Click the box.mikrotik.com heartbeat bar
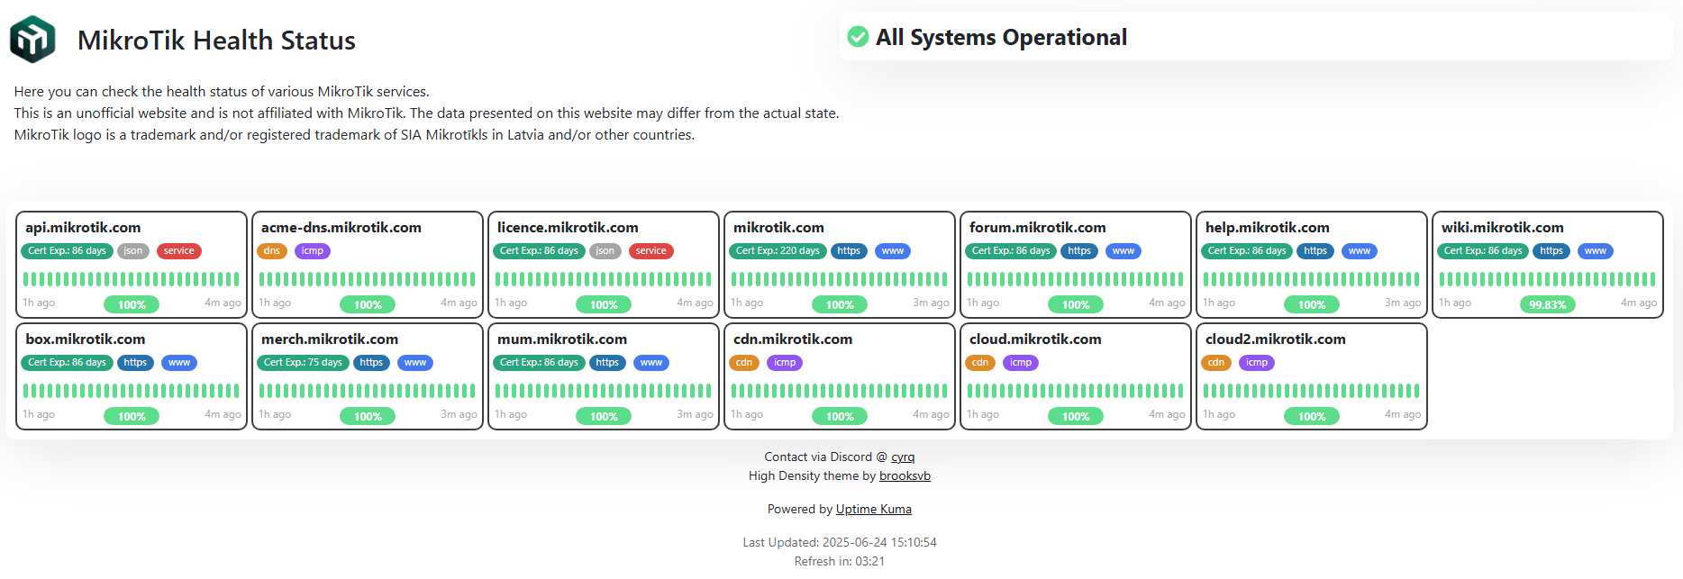 click(132, 391)
